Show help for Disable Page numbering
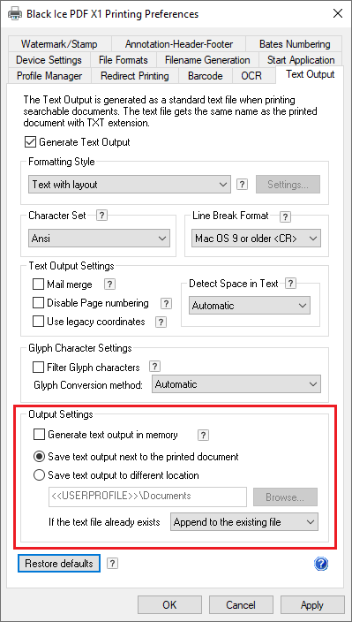The height and width of the screenshot is (622, 352). tap(166, 303)
